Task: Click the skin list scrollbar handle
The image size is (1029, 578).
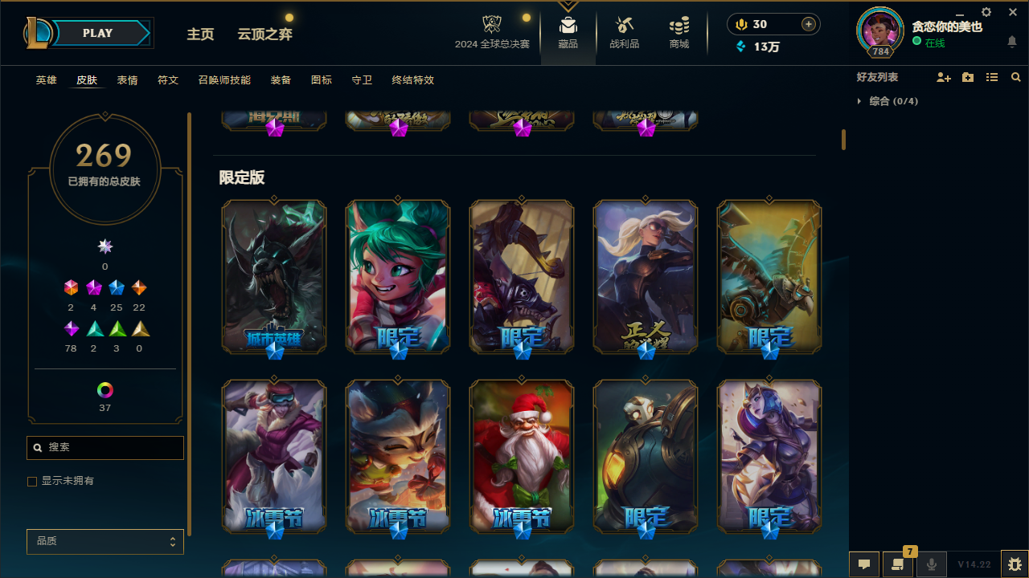Action: click(x=843, y=140)
